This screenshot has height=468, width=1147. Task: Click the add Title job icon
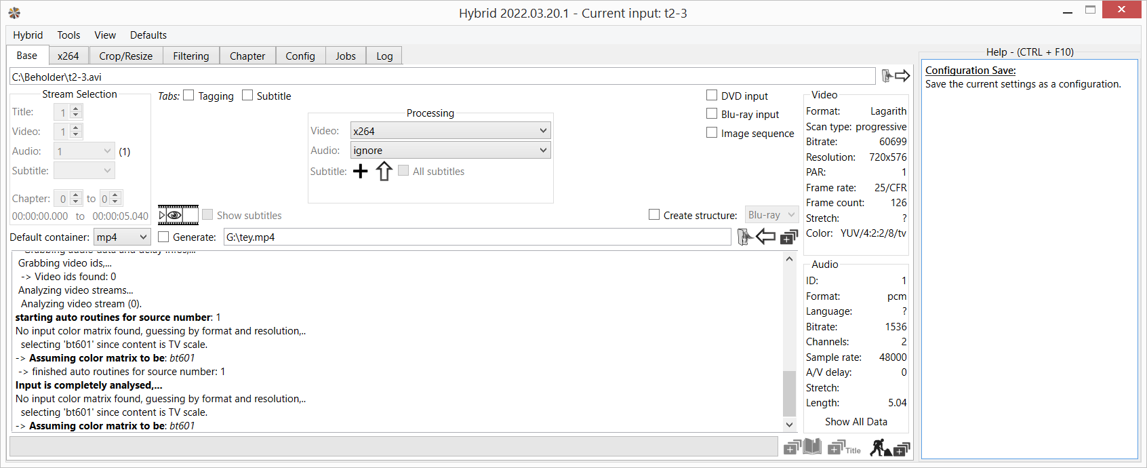coord(844,448)
